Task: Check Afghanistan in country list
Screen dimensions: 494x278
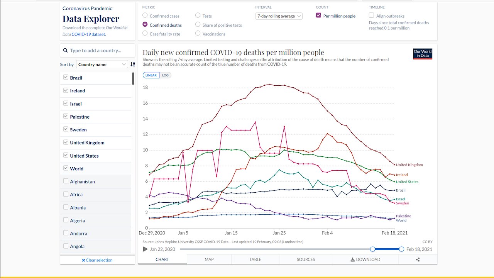Action: (66, 181)
